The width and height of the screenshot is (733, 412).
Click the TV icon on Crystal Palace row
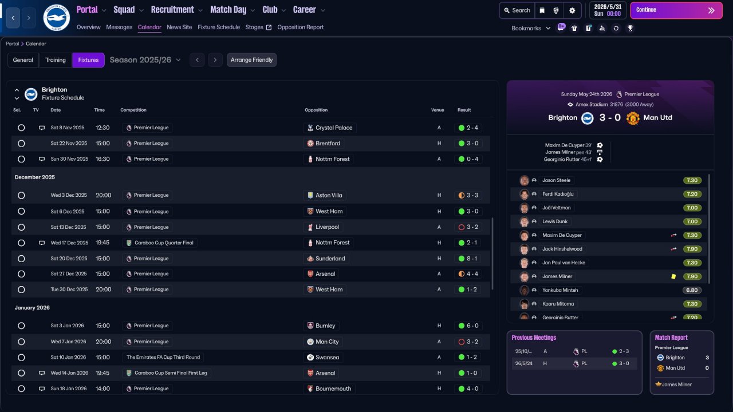(x=42, y=128)
